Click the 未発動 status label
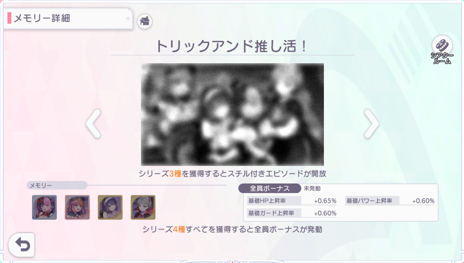 point(312,188)
